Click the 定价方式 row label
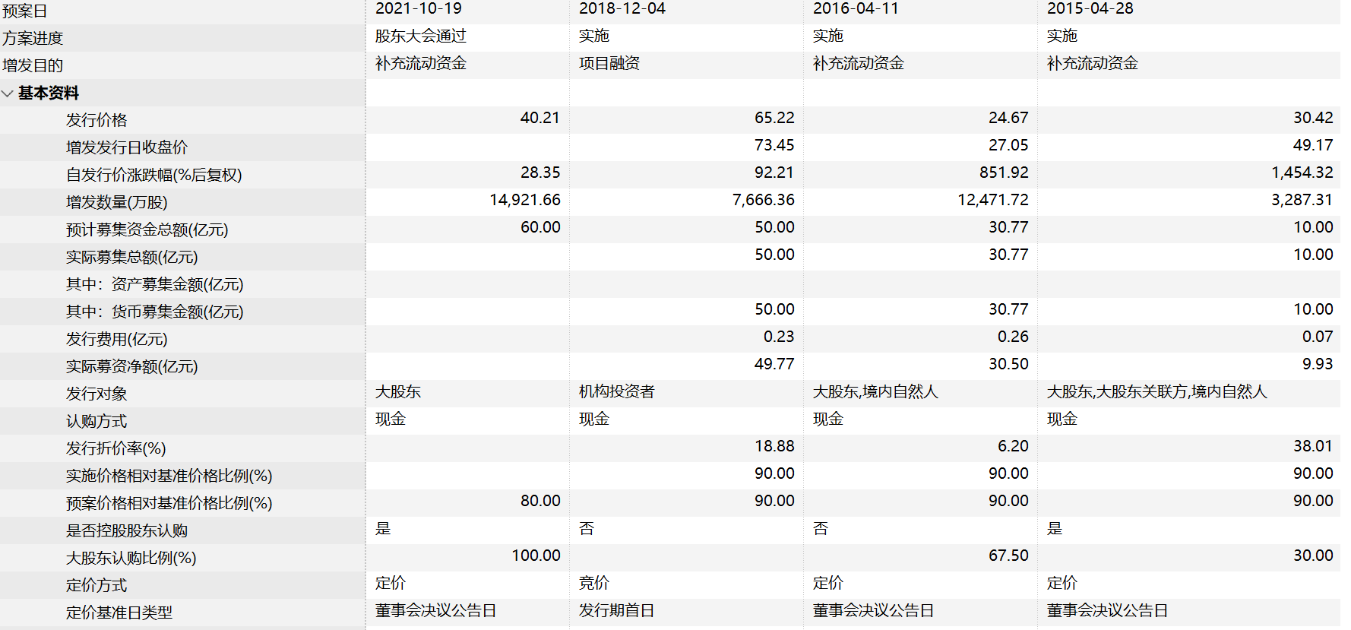This screenshot has width=1351, height=630. pos(96,585)
